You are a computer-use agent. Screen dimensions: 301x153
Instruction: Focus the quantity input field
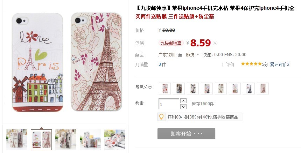click(x=169, y=104)
